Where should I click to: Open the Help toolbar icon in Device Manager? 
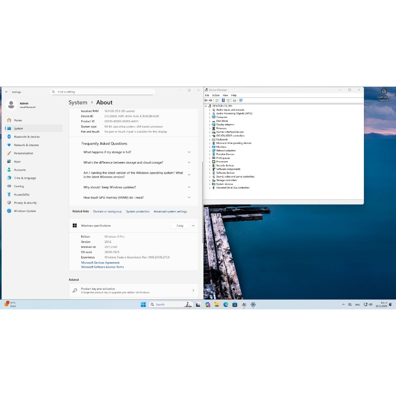[x=223, y=100]
